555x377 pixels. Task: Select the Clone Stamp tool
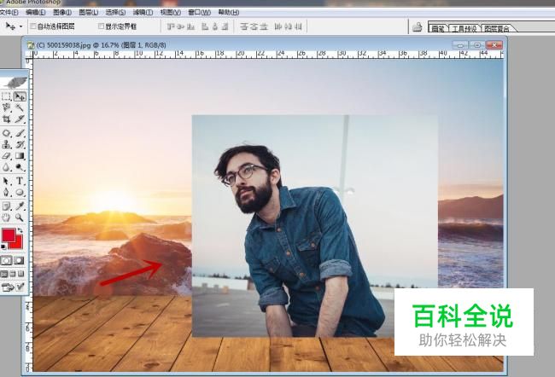[6, 145]
